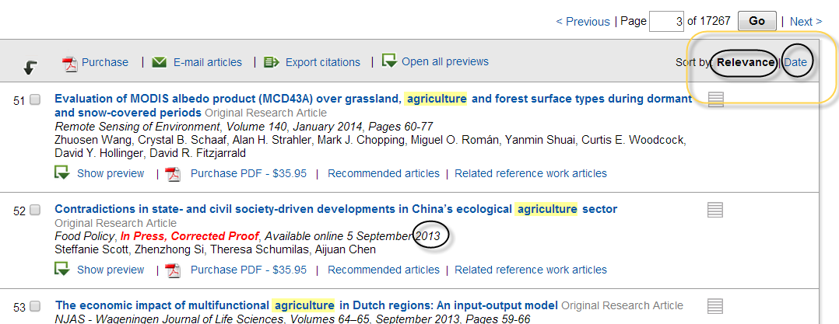Viewport: 839px width, 324px height.
Task: Click the Open all previews icon
Action: 389,61
